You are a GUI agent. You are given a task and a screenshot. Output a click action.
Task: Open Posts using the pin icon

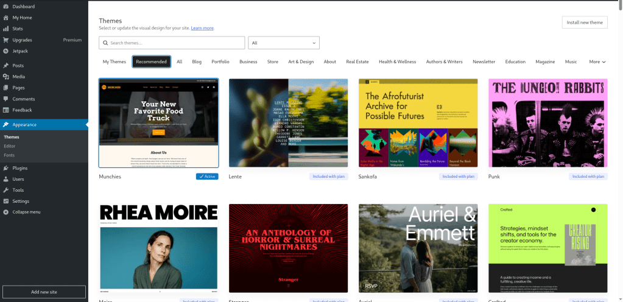(x=5, y=66)
